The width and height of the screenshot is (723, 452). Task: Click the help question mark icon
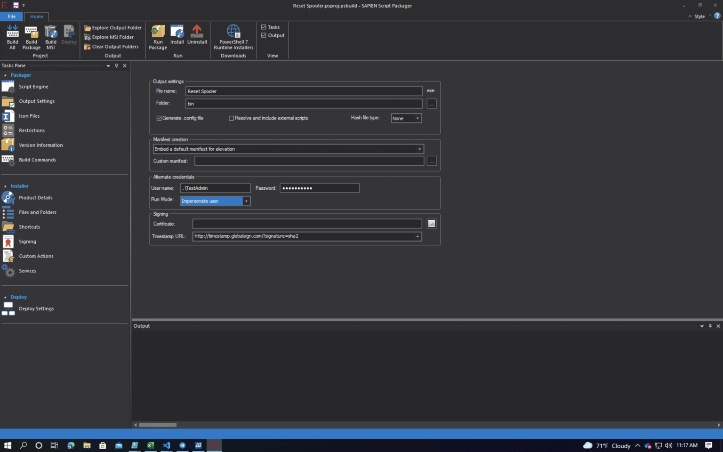(x=717, y=16)
